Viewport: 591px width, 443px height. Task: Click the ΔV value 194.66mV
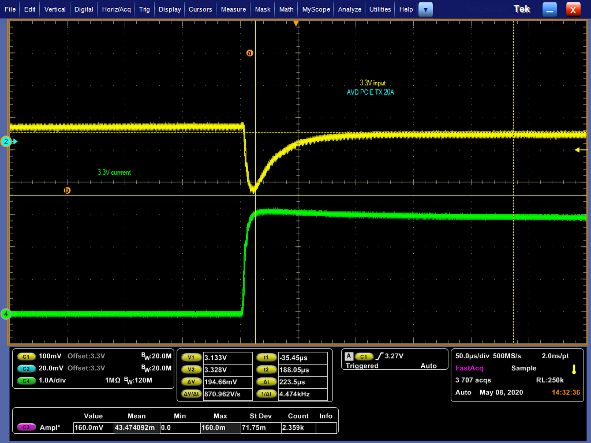pyautogui.click(x=227, y=382)
